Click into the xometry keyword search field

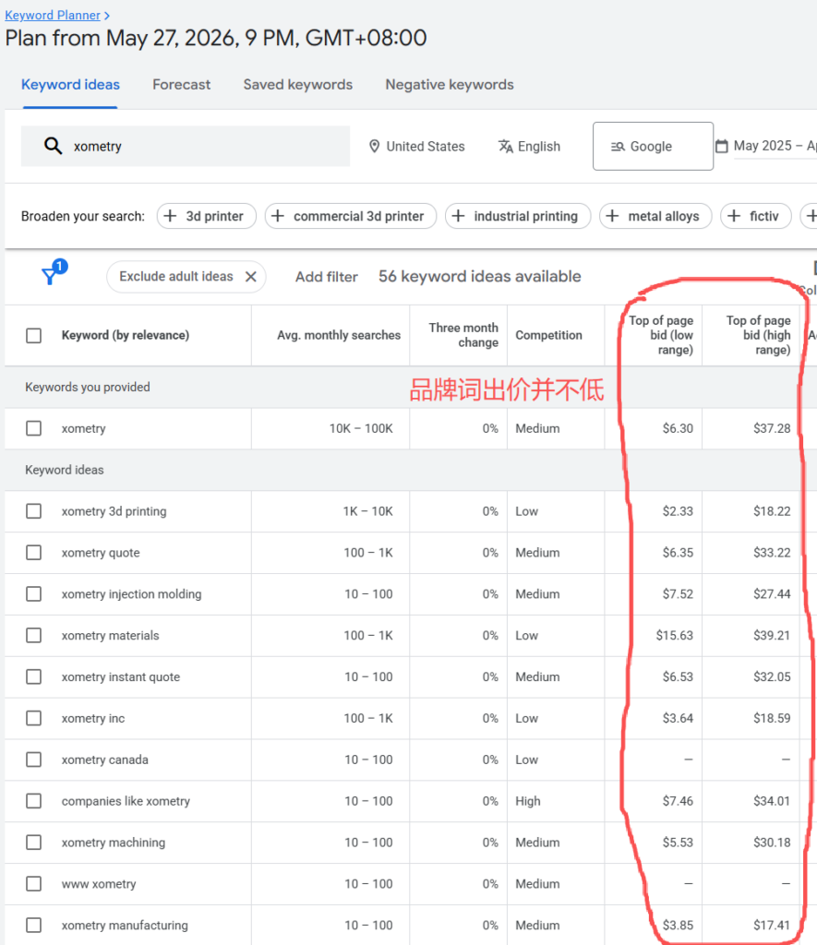186,146
